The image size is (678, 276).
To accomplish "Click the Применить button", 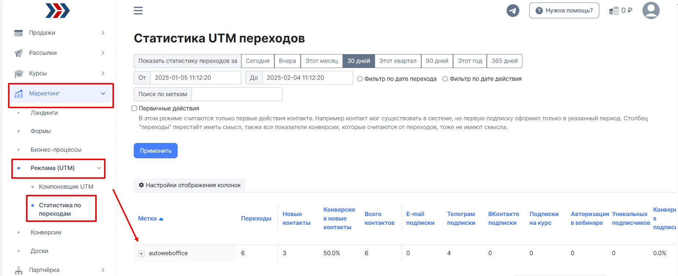I will (156, 151).
